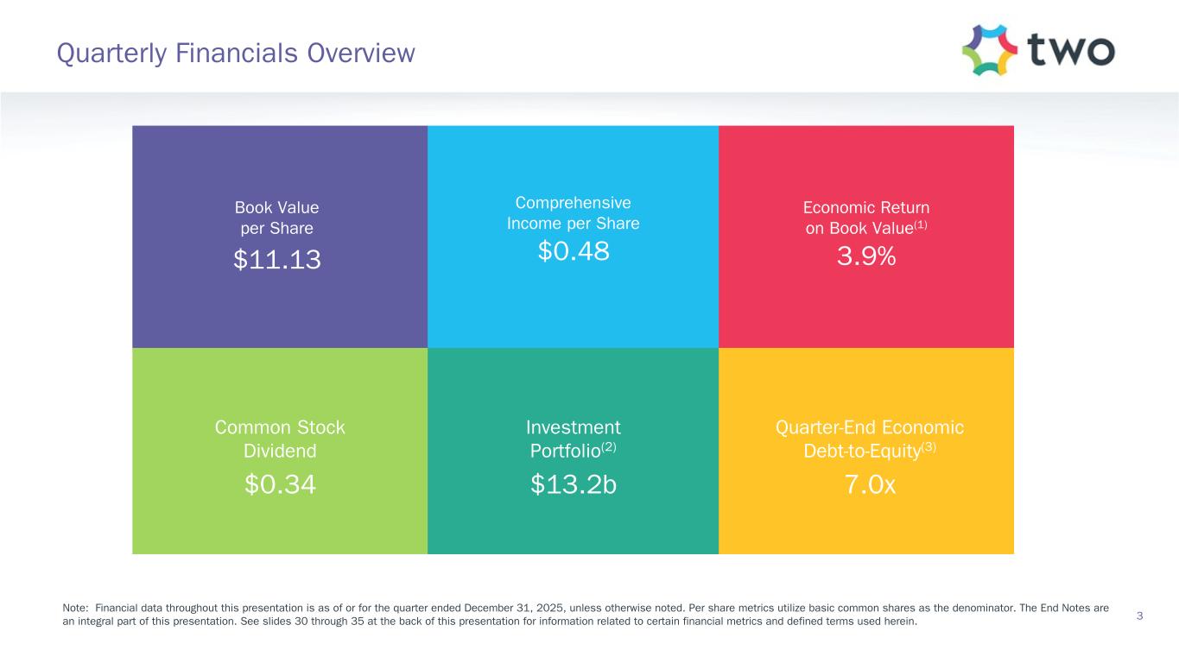Click the Book Value per Share label
The height and width of the screenshot is (663, 1179).
click(276, 218)
